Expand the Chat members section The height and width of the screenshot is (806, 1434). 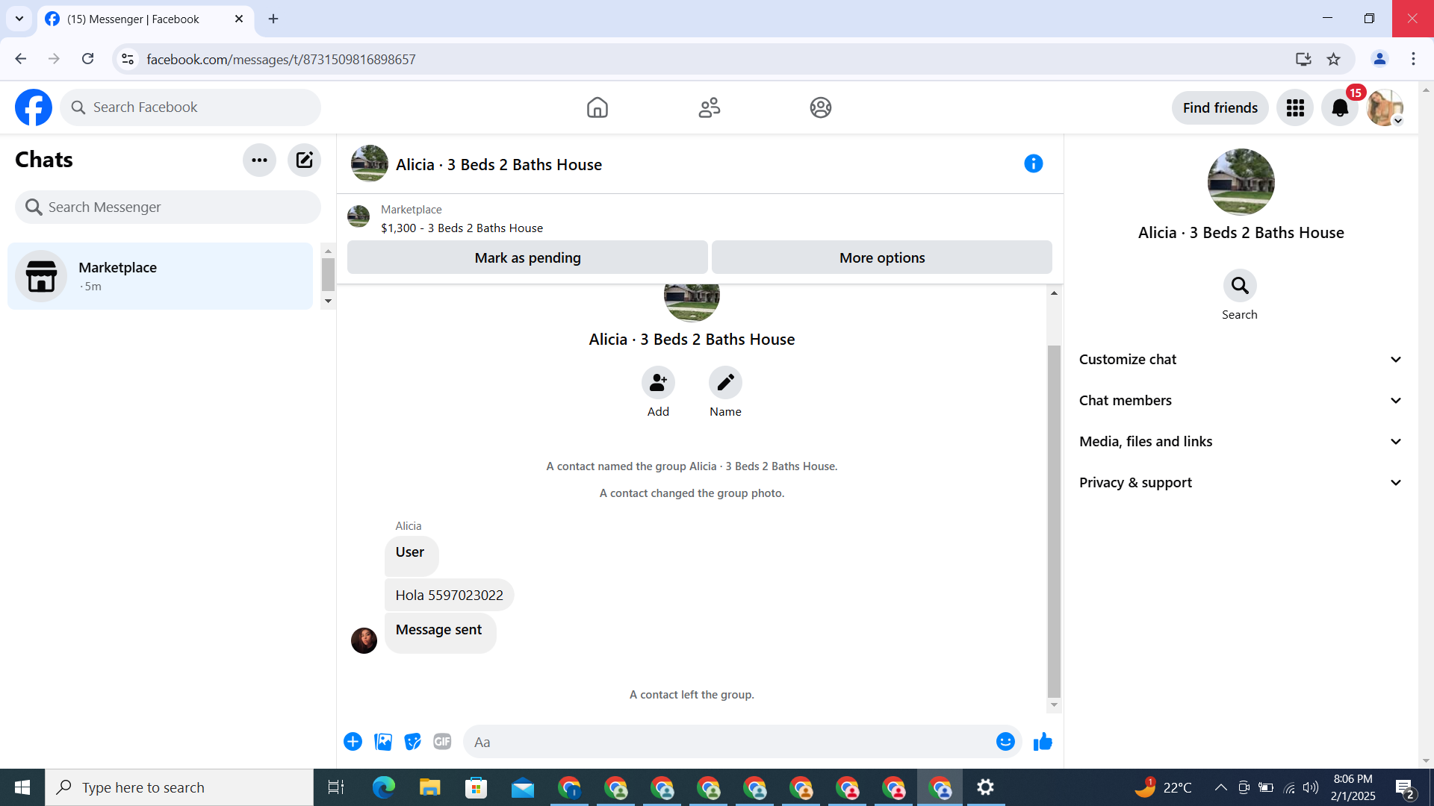(1240, 401)
